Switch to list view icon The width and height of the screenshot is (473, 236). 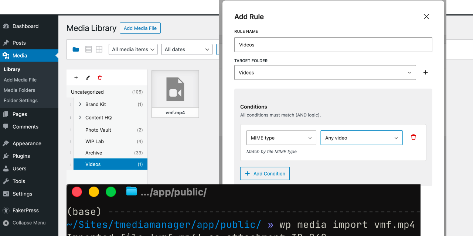(89, 49)
